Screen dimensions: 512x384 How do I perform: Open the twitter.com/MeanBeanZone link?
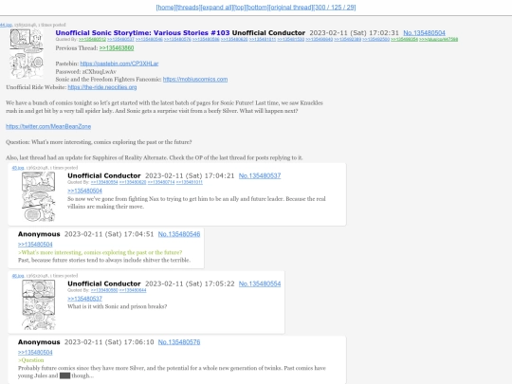48,126
